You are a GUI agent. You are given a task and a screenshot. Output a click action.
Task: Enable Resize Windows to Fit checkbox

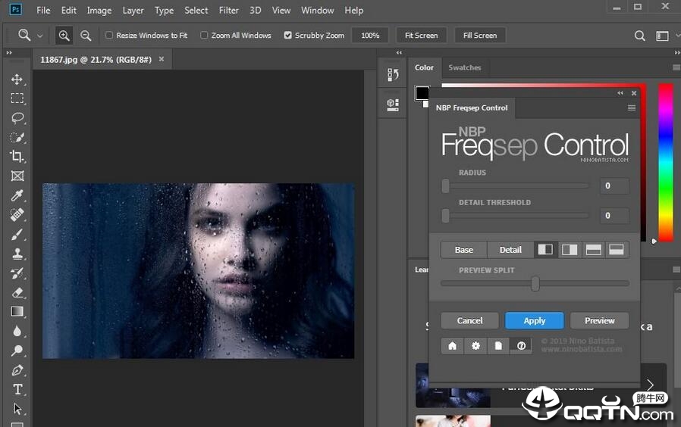109,36
